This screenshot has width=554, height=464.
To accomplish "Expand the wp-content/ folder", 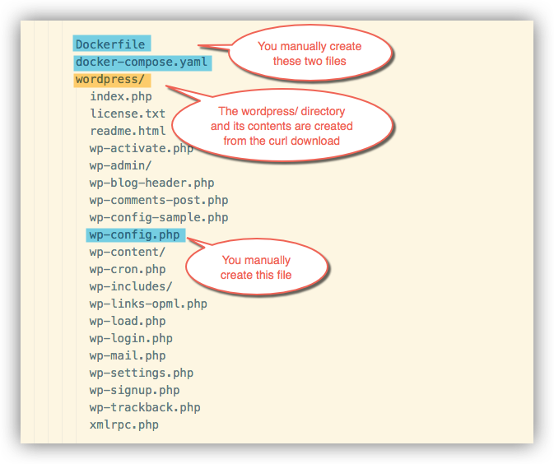I will [x=128, y=252].
